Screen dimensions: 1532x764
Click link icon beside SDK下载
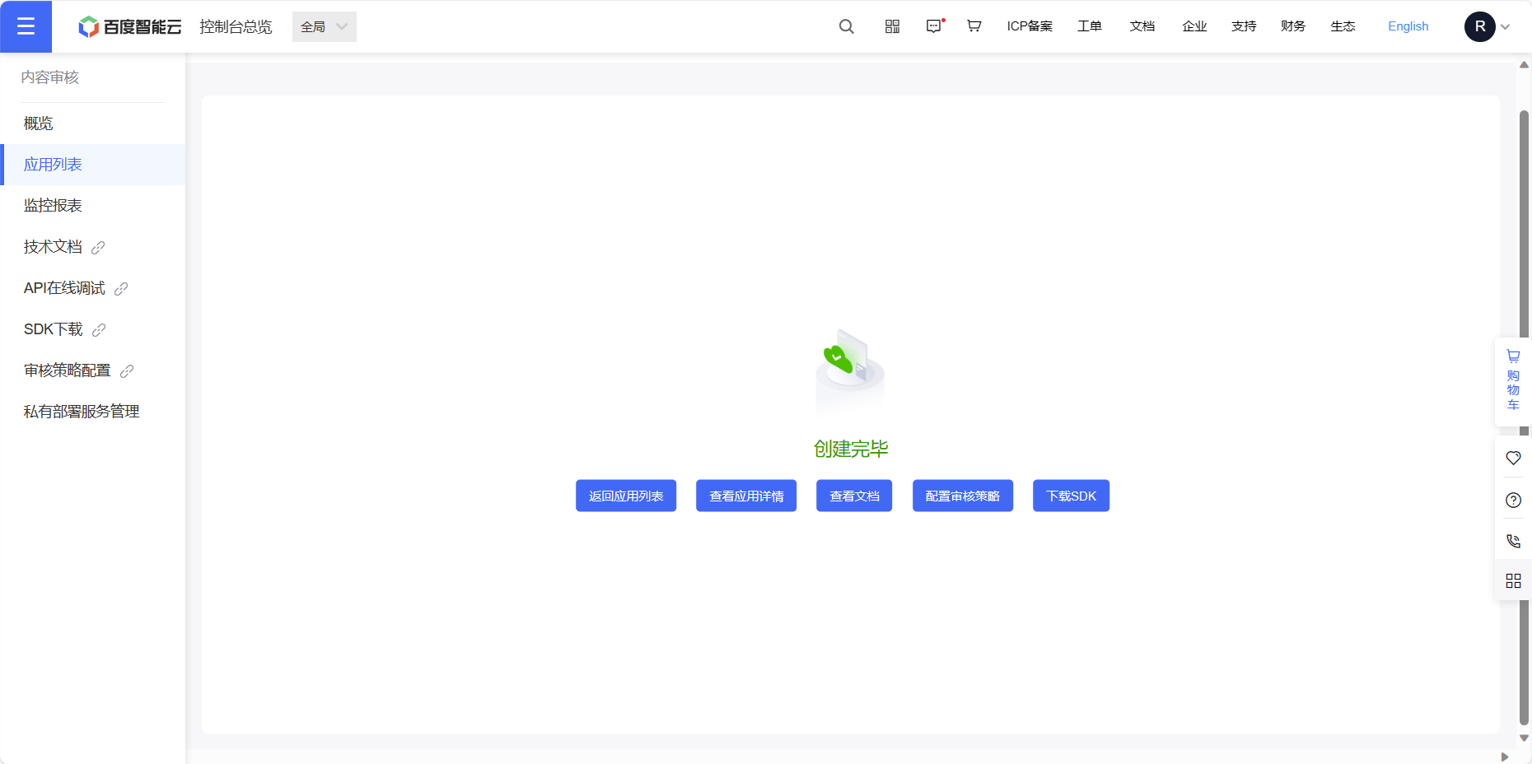click(x=99, y=329)
